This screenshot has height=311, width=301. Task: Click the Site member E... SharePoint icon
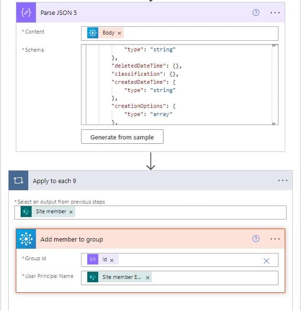pyautogui.click(x=93, y=277)
